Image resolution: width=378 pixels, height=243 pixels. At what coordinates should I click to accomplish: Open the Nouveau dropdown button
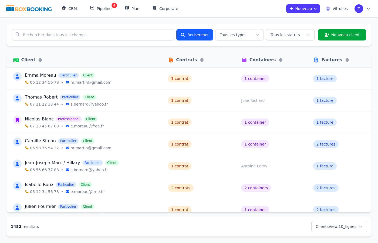(x=303, y=9)
